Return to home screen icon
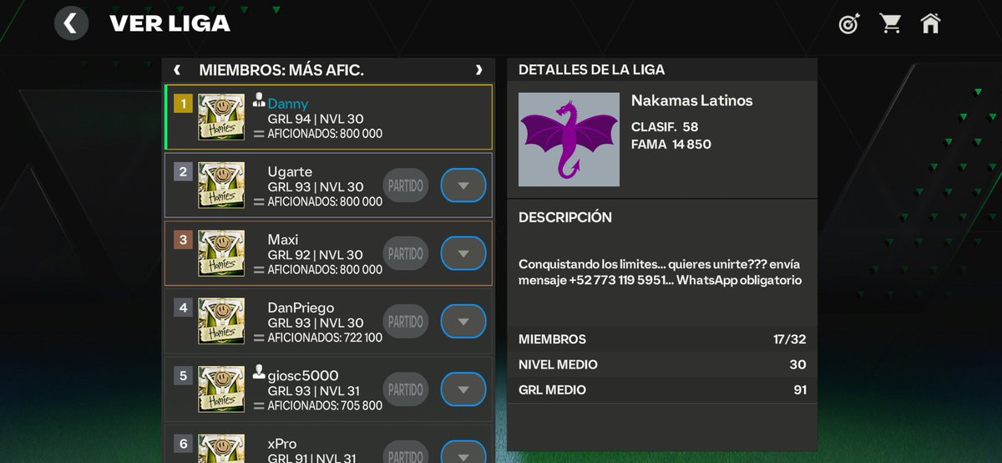 pos(930,23)
